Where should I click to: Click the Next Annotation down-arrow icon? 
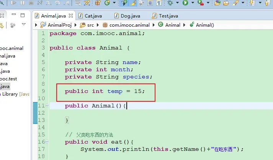click(x=252, y=3)
